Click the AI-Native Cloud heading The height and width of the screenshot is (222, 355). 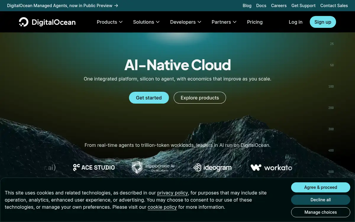pyautogui.click(x=177, y=65)
